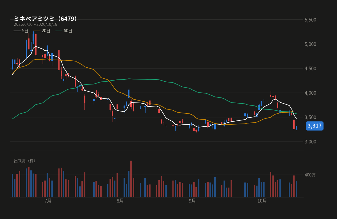Click the 400万 volume axis label
This screenshot has width=337, height=219.
(310, 175)
